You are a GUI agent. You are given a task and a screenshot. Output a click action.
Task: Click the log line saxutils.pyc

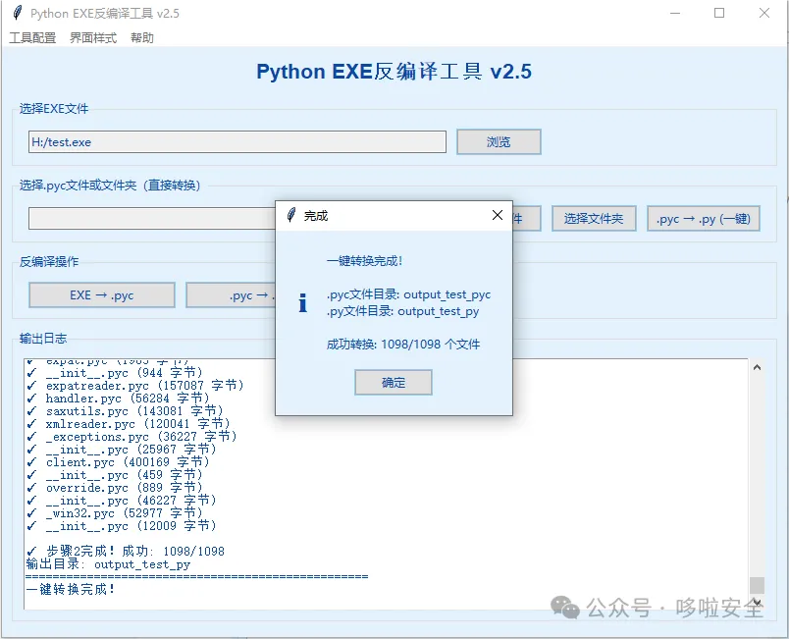click(x=125, y=411)
